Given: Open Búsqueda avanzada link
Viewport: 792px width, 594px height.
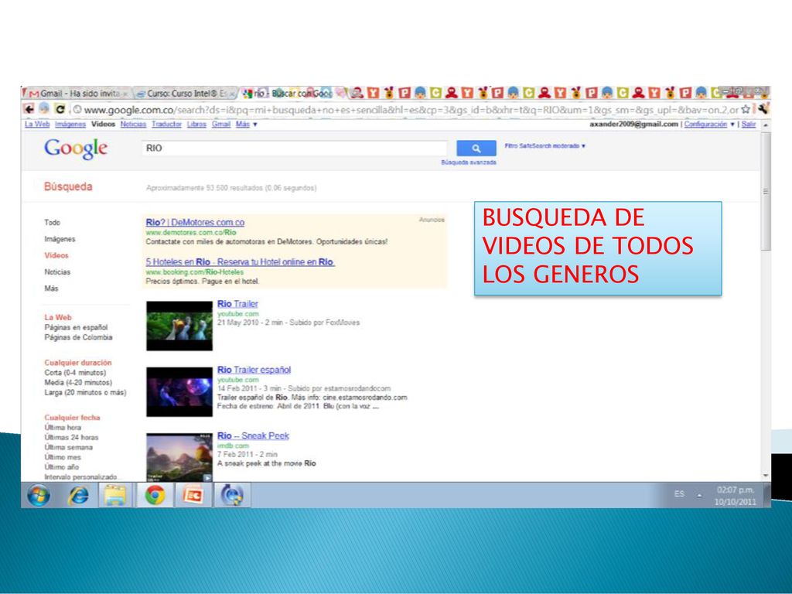Looking at the screenshot, I should [x=469, y=162].
